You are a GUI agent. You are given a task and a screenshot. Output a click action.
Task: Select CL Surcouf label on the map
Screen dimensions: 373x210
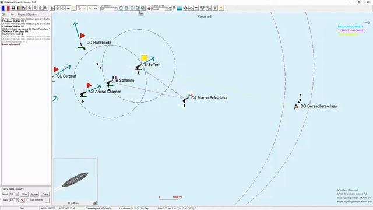coord(66,76)
